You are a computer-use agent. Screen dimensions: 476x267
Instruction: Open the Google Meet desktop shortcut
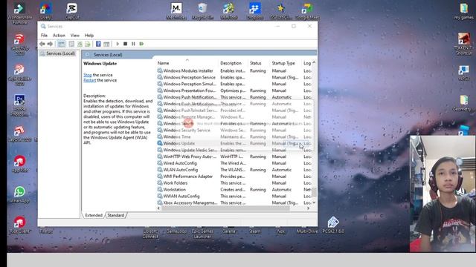(307, 11)
